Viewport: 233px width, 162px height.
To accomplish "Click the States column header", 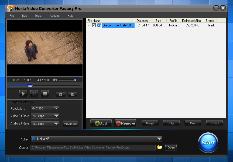I will coord(210,21).
